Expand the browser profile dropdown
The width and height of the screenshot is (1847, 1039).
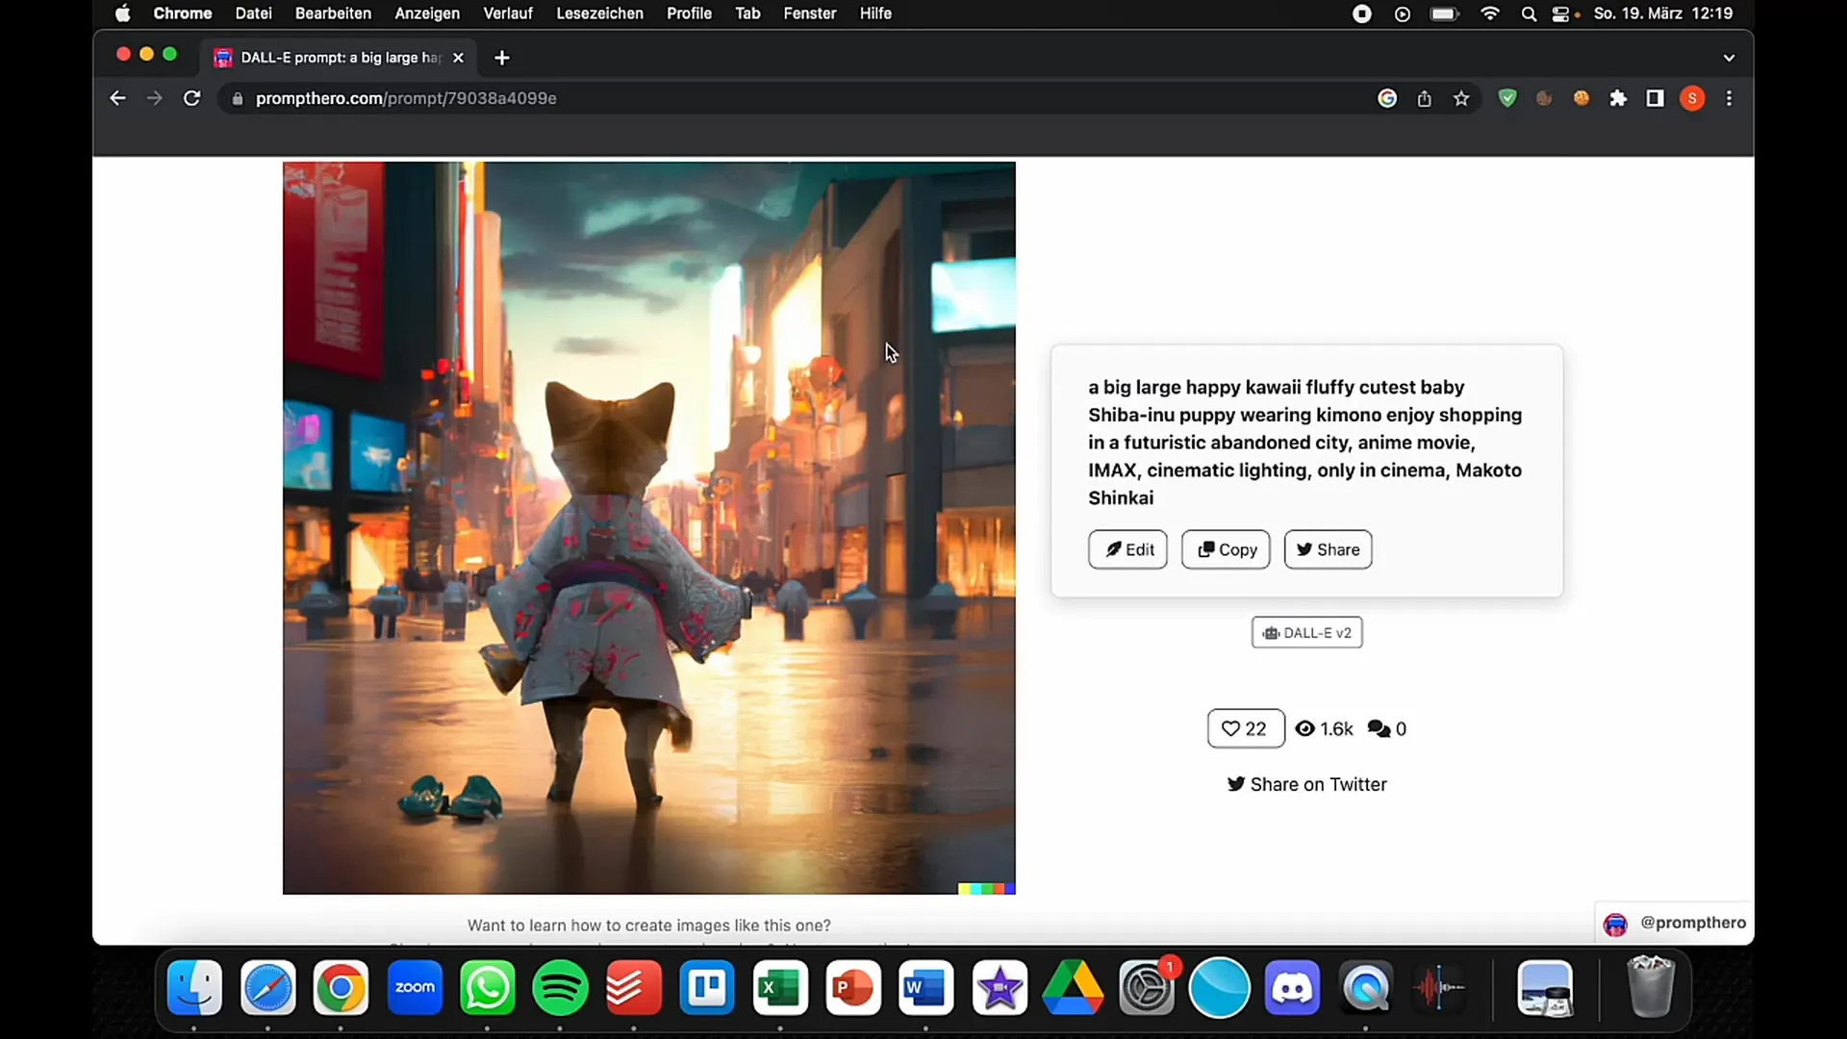pos(1692,98)
